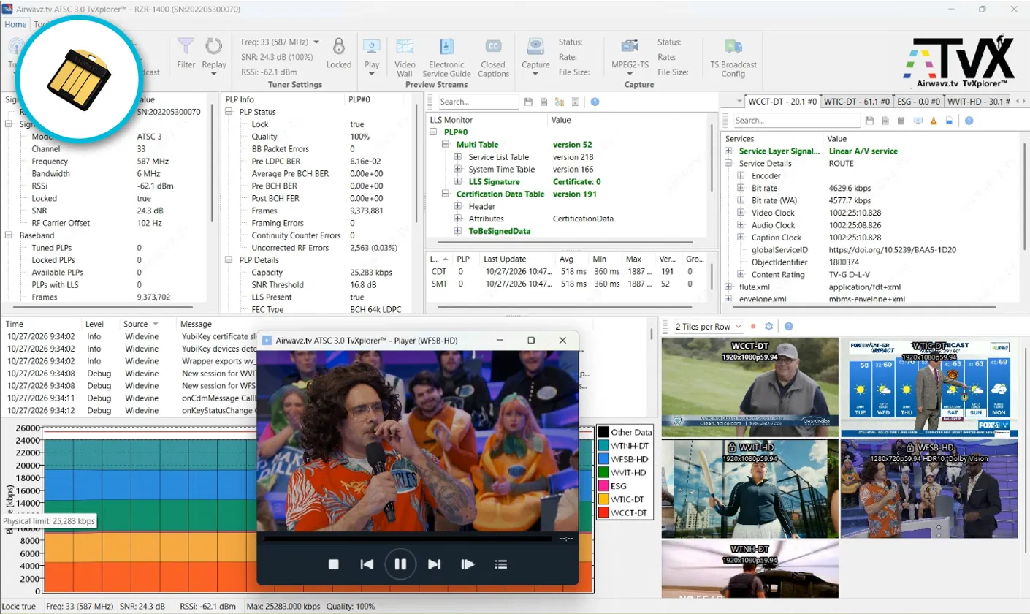Click the Replay icon in the ribbon
Image resolution: width=1030 pixels, height=614 pixels.
214,47
